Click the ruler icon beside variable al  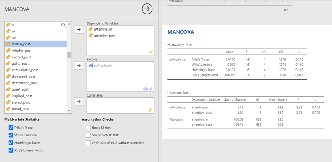pyautogui.click(x=8, y=25)
